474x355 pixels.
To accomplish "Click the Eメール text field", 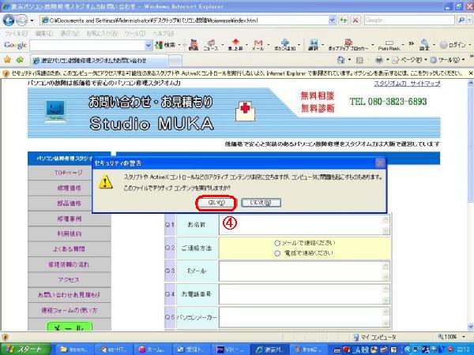I will pos(304,271).
